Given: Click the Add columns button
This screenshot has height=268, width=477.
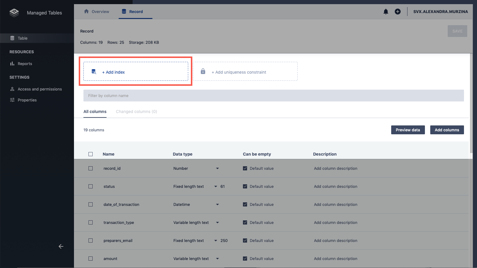Looking at the screenshot, I should 447,130.
